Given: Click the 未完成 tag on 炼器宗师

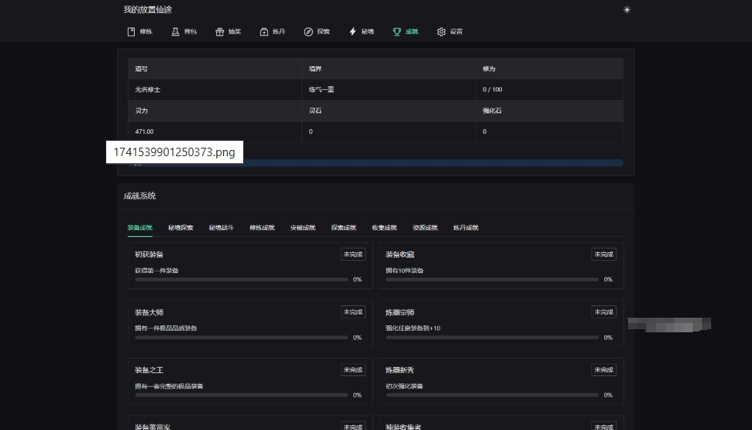Looking at the screenshot, I should [603, 312].
